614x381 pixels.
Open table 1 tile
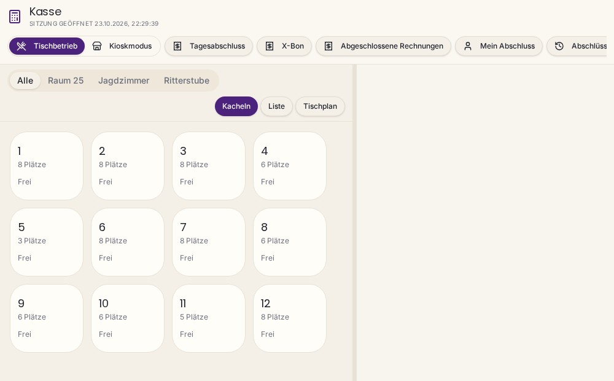(47, 166)
